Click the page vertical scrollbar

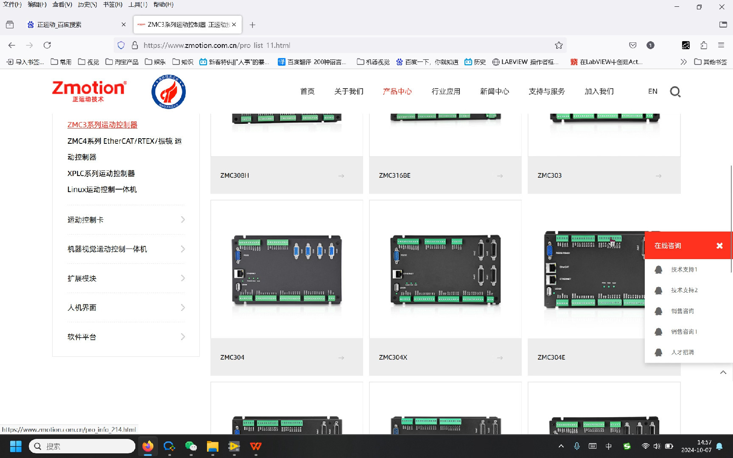pyautogui.click(x=731, y=219)
